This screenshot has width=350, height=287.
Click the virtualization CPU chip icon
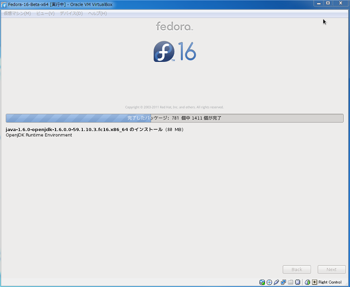pos(298,282)
